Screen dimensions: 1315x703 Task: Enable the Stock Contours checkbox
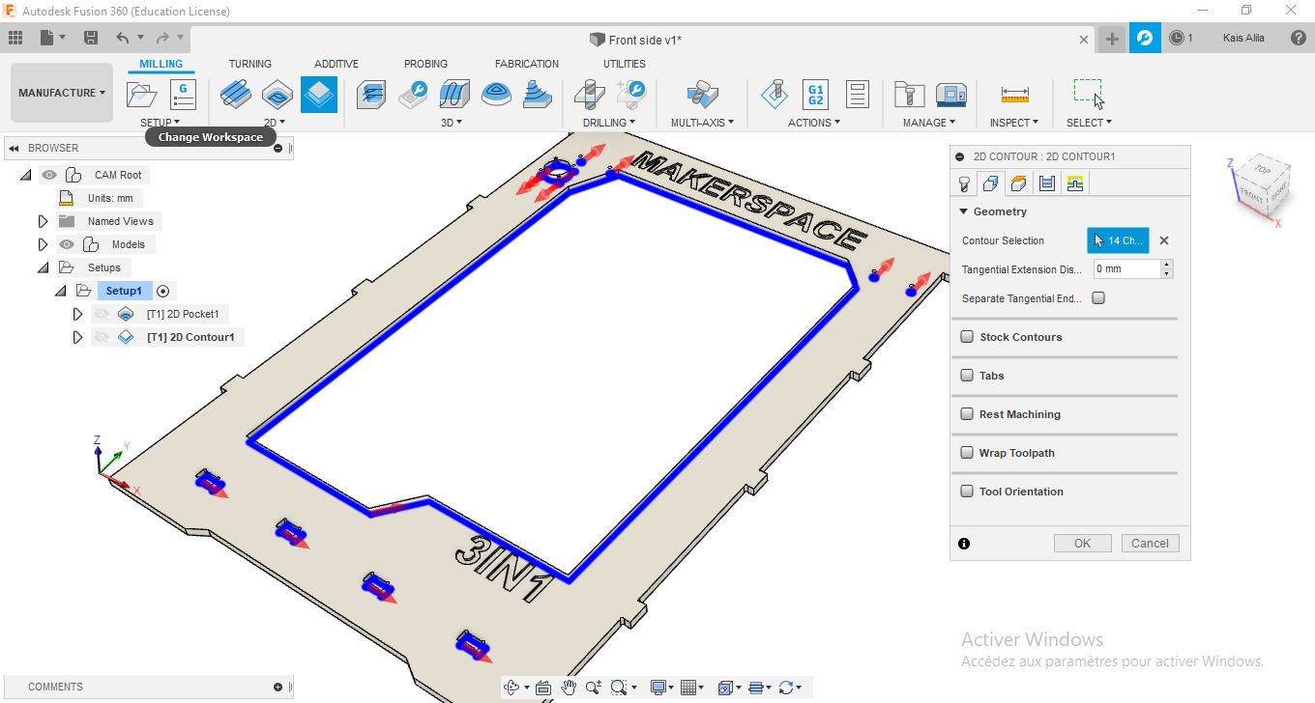(x=967, y=337)
